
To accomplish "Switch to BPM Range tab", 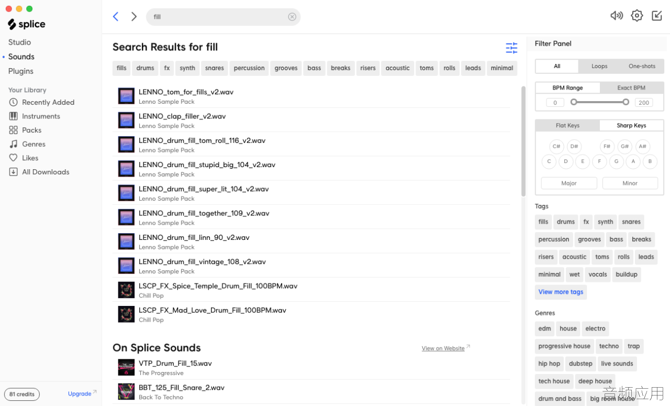I will 567,87.
